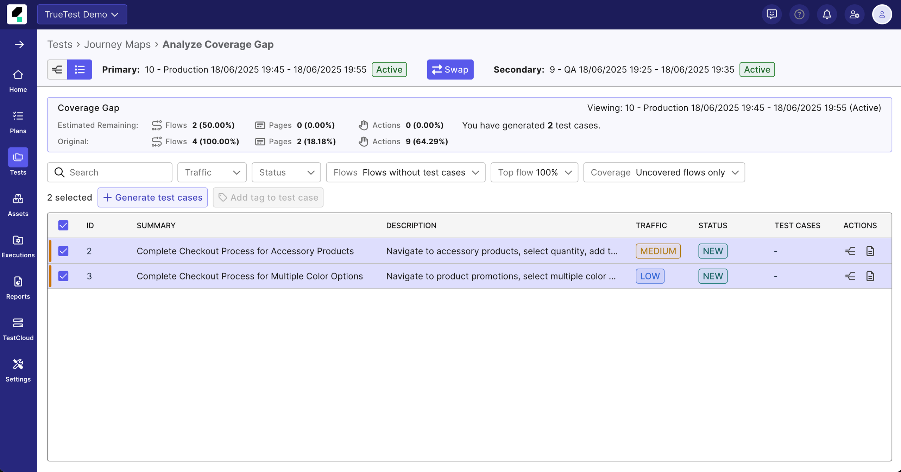The height and width of the screenshot is (472, 901).
Task: Open Settings in the sidebar
Action: coord(18,371)
